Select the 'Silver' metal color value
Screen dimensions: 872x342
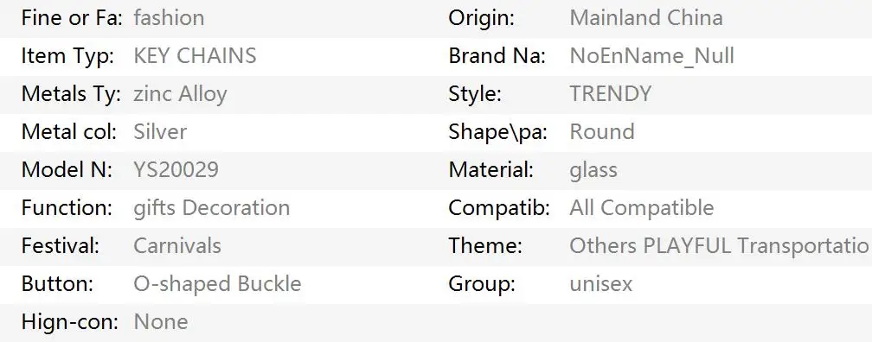tap(160, 131)
